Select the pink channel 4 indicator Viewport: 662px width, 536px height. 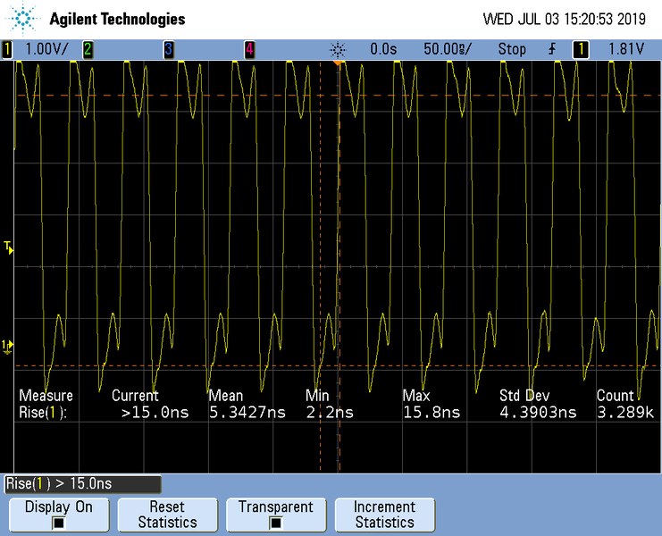pos(249,49)
